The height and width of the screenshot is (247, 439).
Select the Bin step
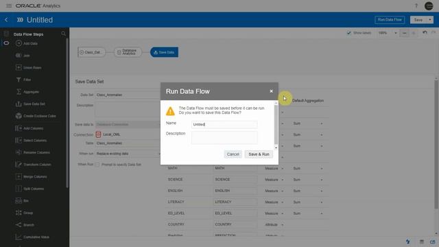point(22,201)
